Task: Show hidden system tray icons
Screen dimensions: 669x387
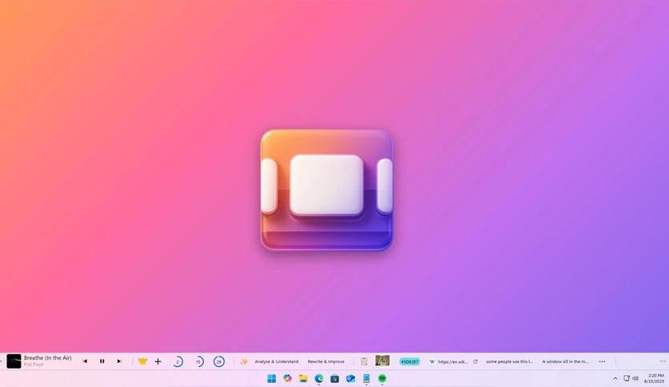Action: tap(615, 378)
